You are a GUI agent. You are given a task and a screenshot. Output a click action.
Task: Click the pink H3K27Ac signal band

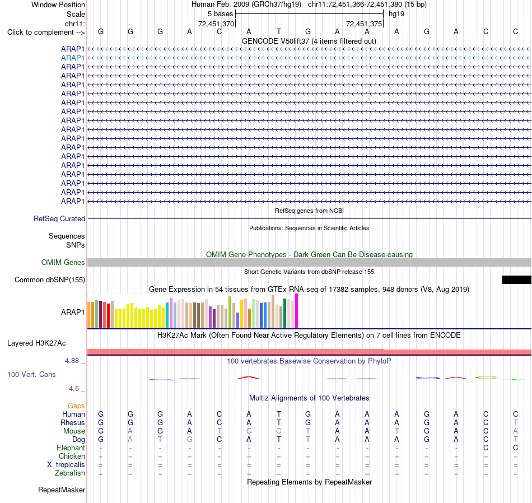[x=310, y=352]
